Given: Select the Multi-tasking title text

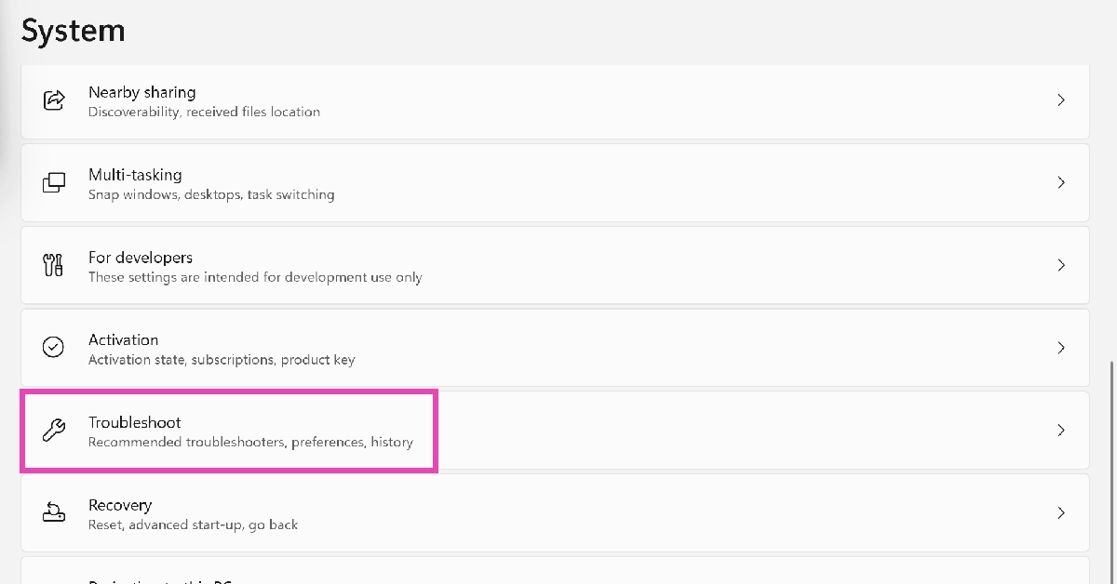Looking at the screenshot, I should [135, 175].
